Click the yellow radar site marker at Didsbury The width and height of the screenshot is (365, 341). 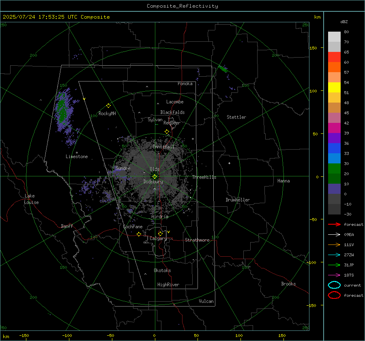(155, 177)
